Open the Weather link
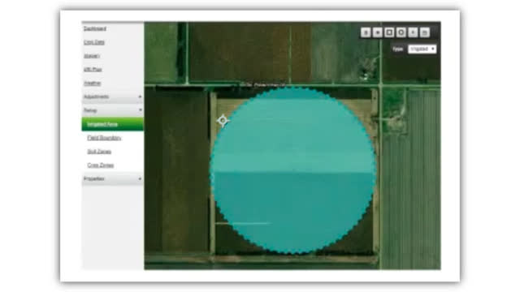This screenshot has height=292, width=520. 92,83
